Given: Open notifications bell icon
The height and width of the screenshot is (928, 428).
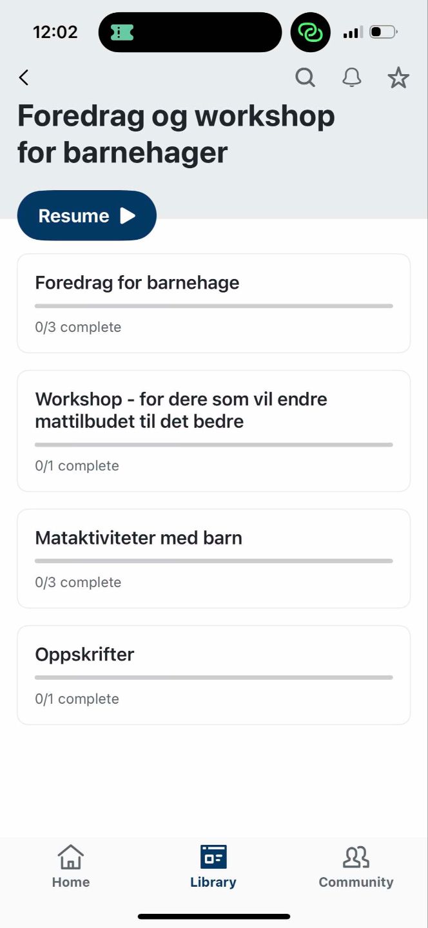Looking at the screenshot, I should (x=351, y=78).
